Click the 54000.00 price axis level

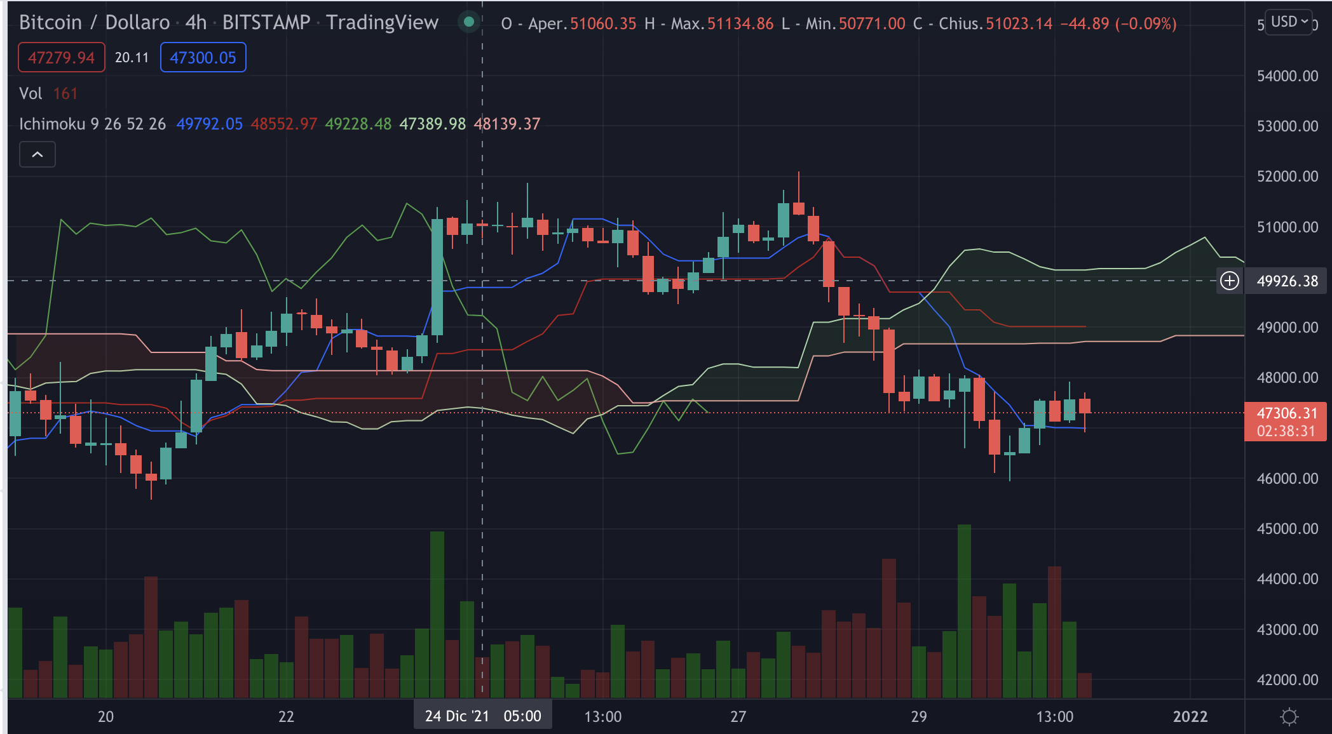click(x=1288, y=76)
